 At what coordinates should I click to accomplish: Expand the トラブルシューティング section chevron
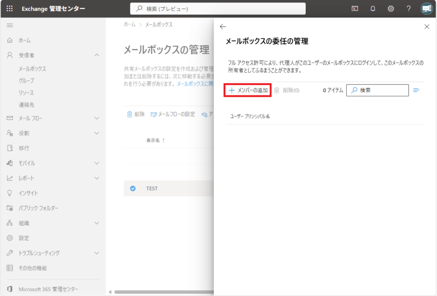(x=97, y=253)
